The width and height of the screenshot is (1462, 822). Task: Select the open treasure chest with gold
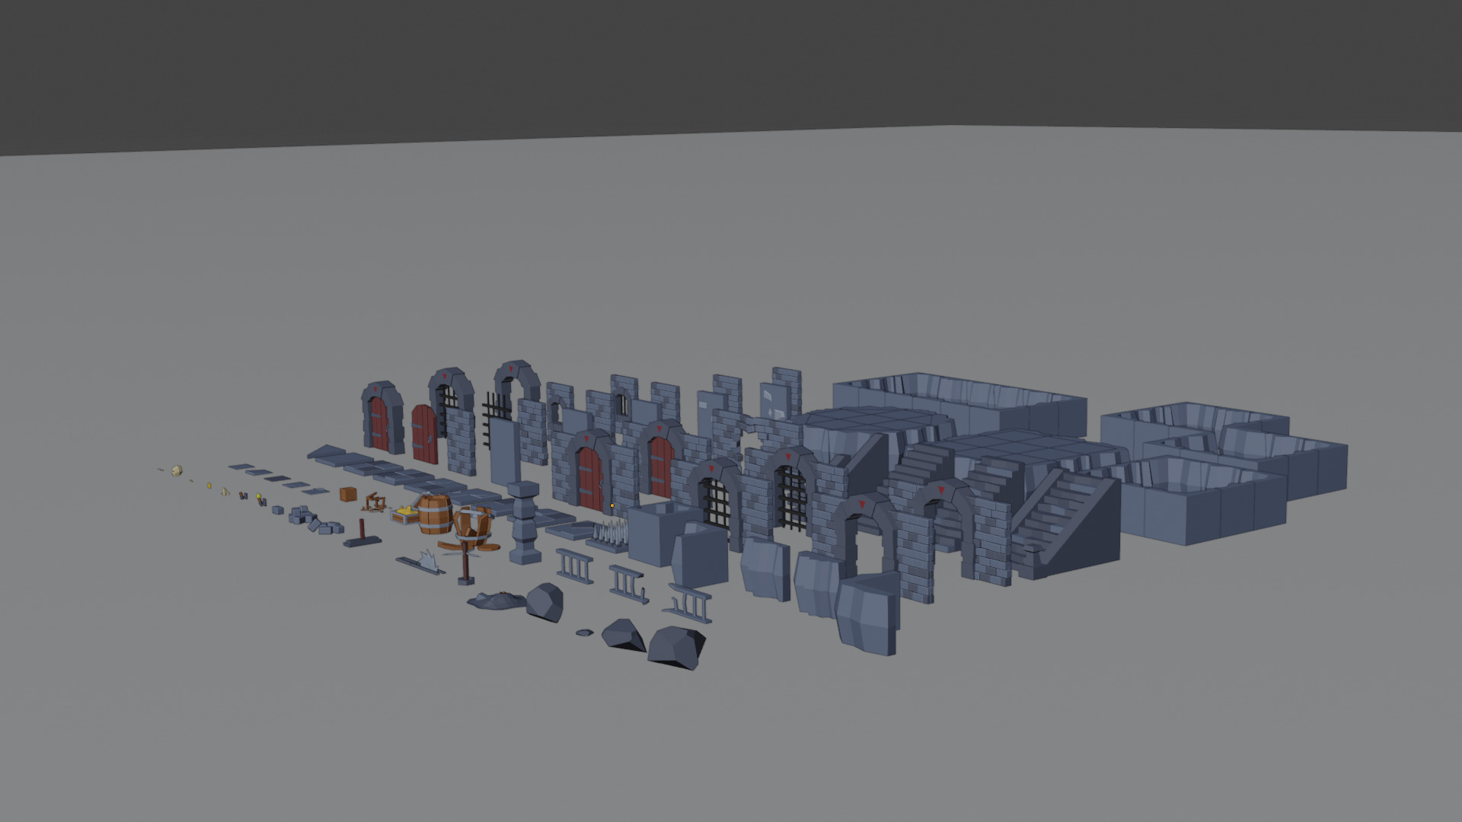click(x=405, y=515)
